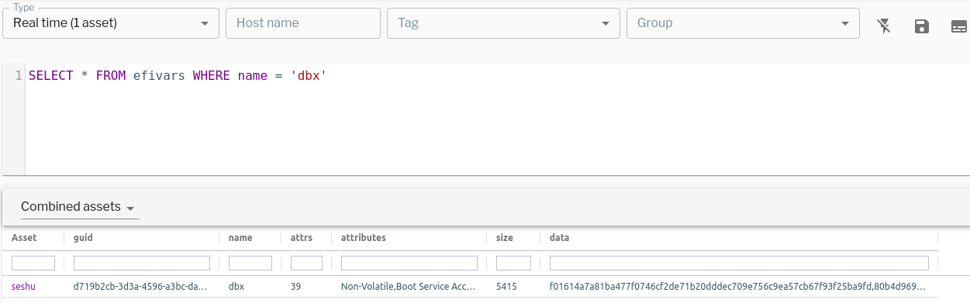Save the query with the floppy disk icon
The image size is (970, 303).
pos(922,26)
